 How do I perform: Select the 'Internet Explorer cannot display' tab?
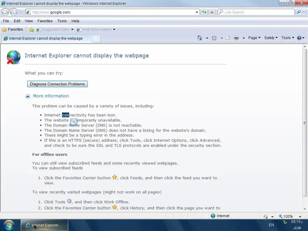(x=47, y=38)
